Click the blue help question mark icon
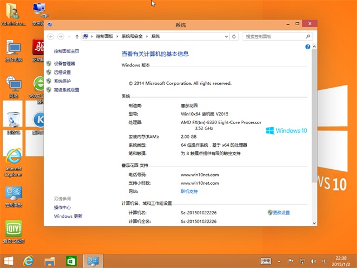The height and width of the screenshot is (268, 357). tap(307, 47)
